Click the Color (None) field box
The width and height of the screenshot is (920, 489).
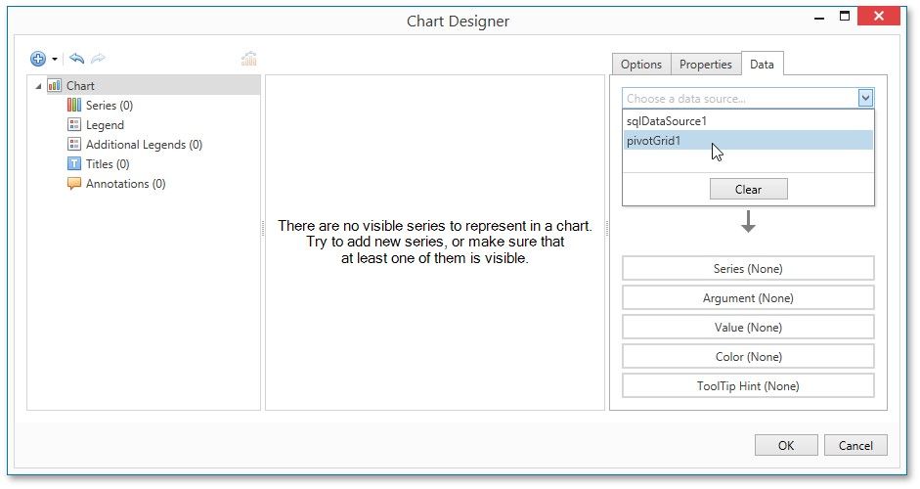tap(748, 357)
